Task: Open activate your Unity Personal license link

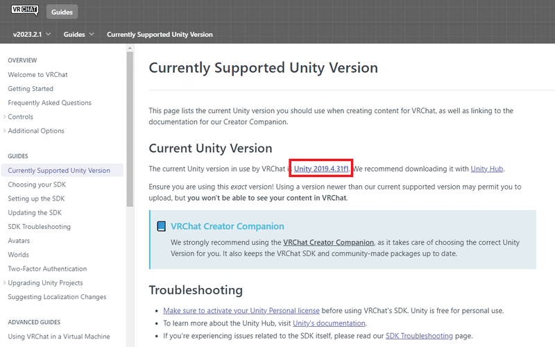Action: (x=241, y=310)
